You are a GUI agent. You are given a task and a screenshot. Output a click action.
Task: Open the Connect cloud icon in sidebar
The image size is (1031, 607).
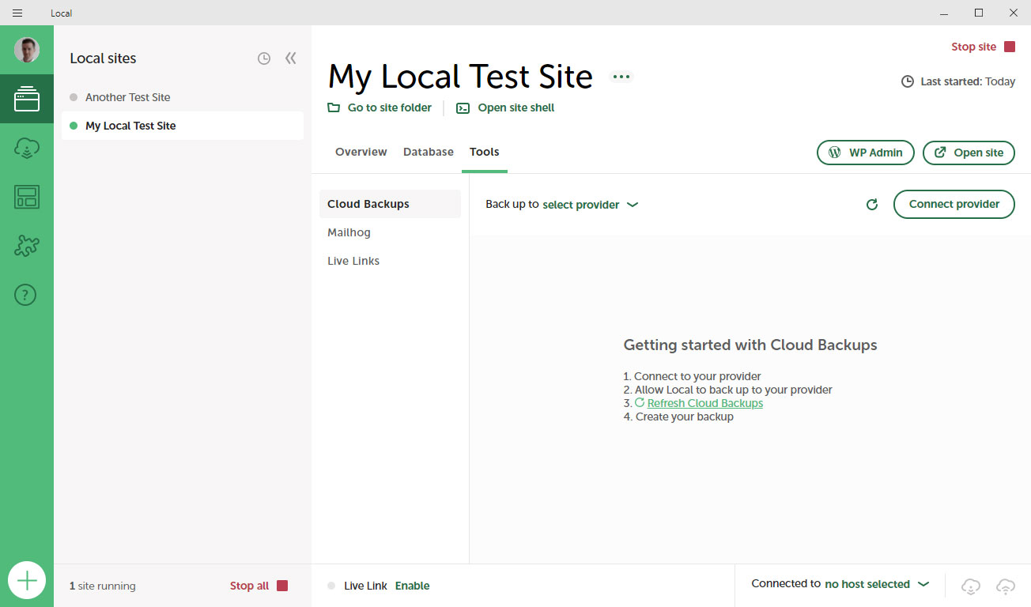point(27,148)
